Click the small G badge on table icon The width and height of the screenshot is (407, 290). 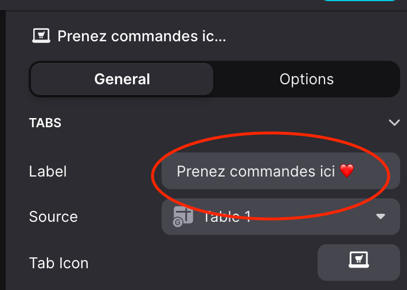(178, 222)
